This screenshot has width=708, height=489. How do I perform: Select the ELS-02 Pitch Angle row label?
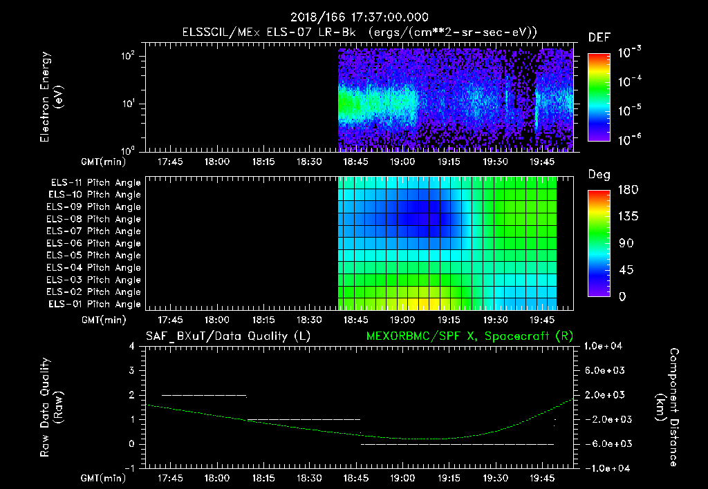click(93, 292)
